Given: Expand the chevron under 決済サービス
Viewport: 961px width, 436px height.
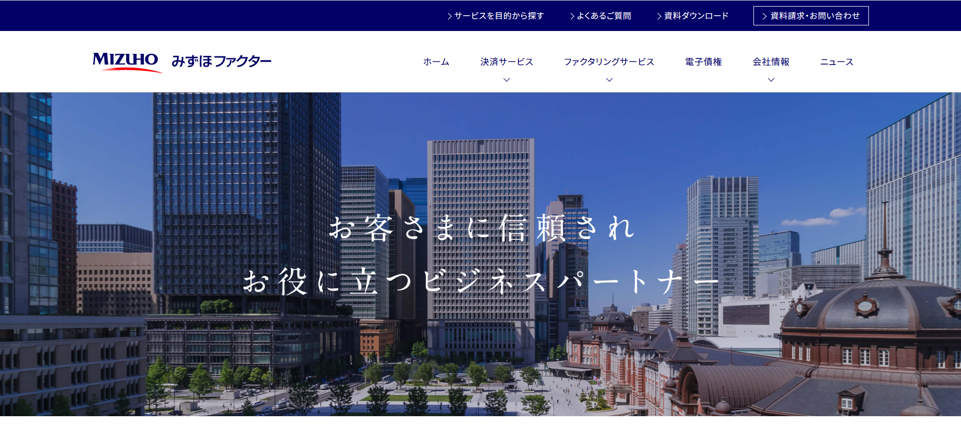Looking at the screenshot, I should click(x=506, y=80).
